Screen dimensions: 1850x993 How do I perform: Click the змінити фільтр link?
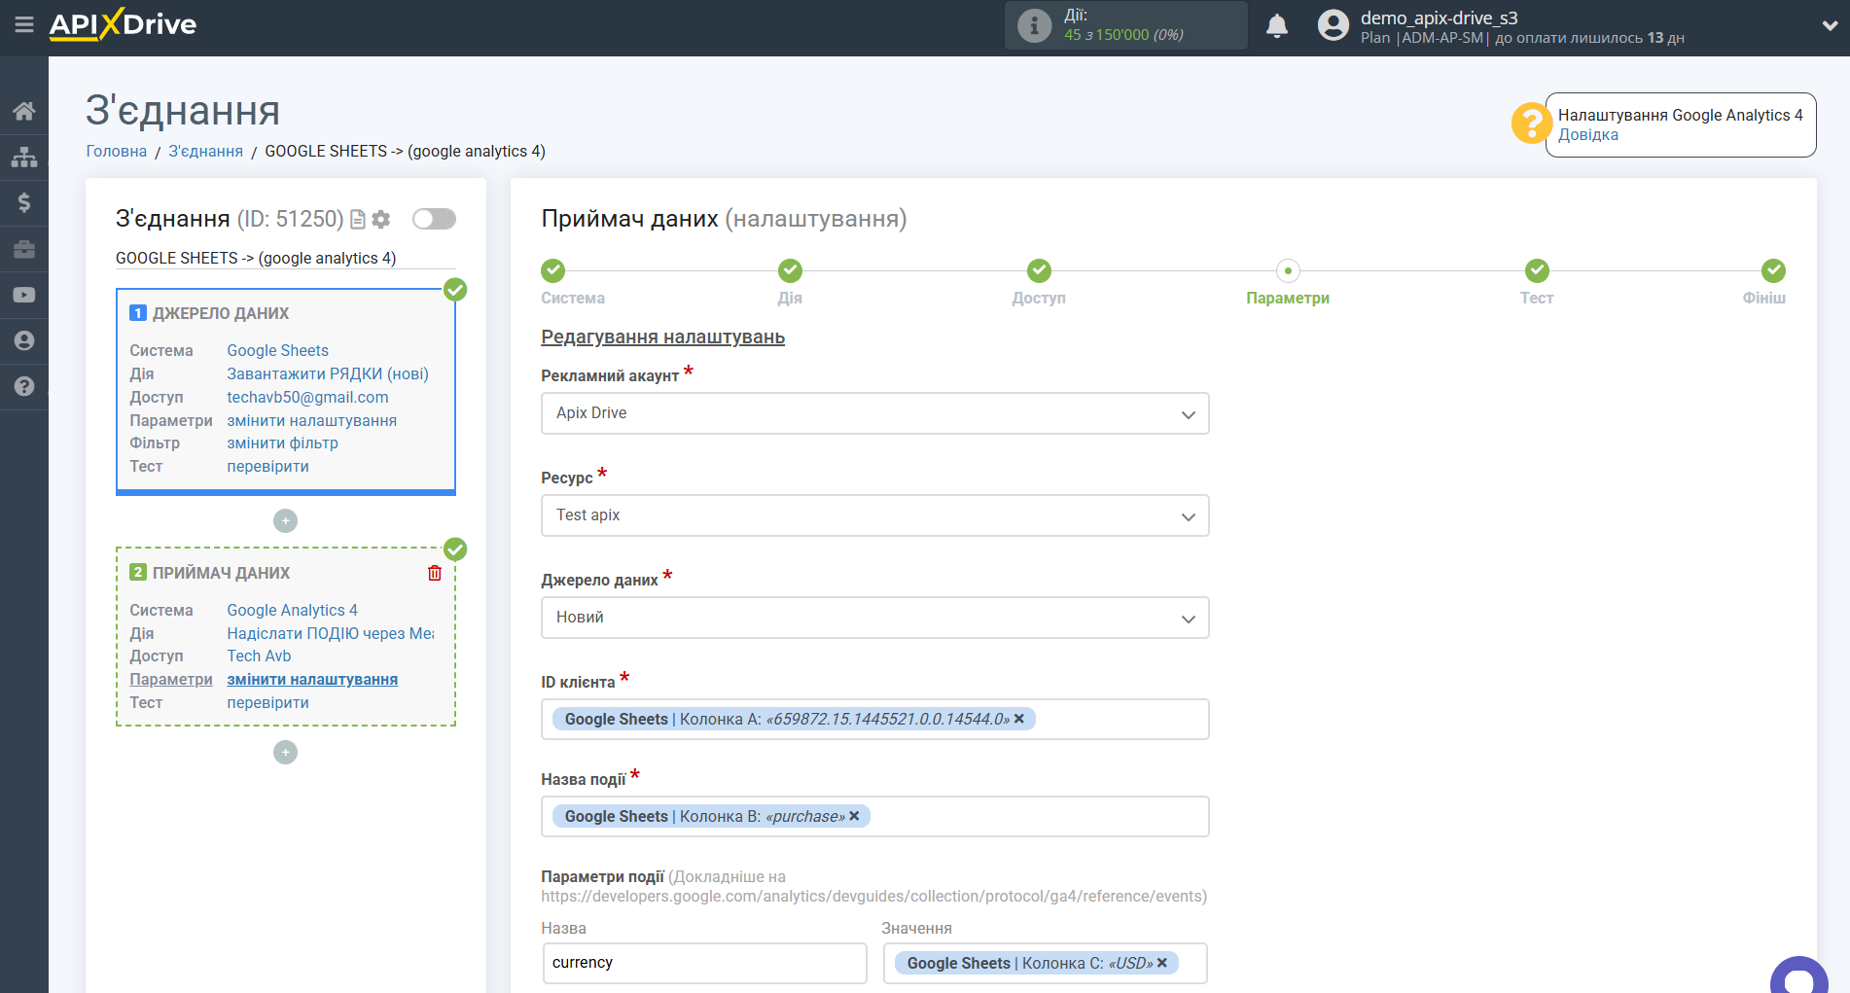[282, 443]
